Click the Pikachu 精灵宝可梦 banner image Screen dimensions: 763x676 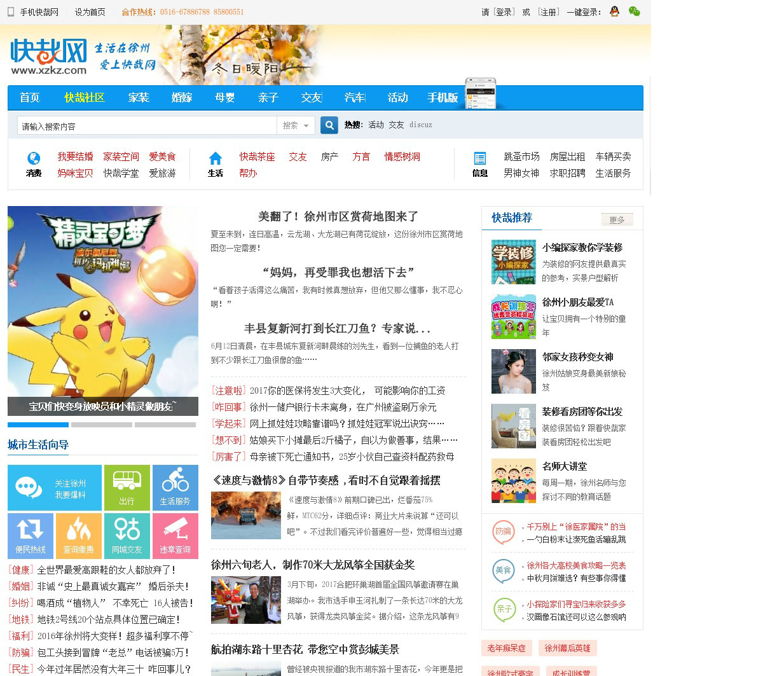[x=103, y=310]
